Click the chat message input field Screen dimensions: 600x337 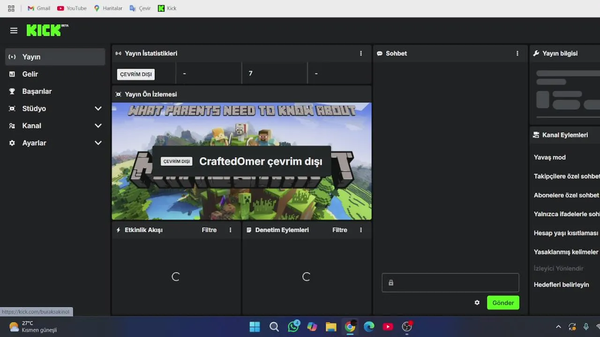coord(450,283)
